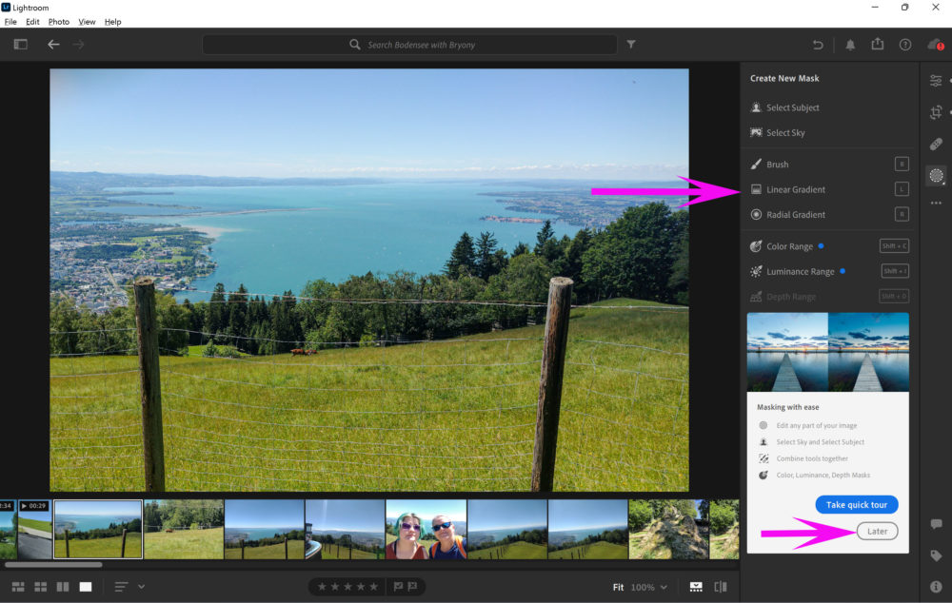Open the notifications bell
Viewport: 952px width, 603px height.
pos(850,45)
